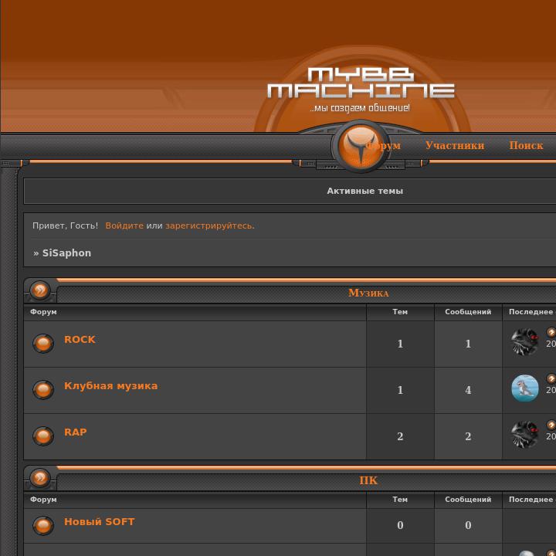Open the Участники navigation link
The width and height of the screenshot is (556, 556).
(x=455, y=145)
